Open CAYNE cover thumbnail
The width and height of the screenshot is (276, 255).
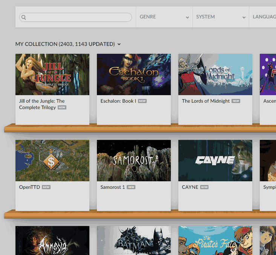click(x=215, y=161)
